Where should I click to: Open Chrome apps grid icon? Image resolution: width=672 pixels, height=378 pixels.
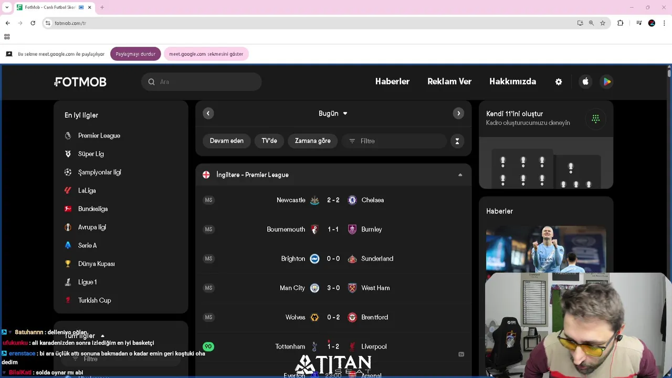click(x=7, y=37)
